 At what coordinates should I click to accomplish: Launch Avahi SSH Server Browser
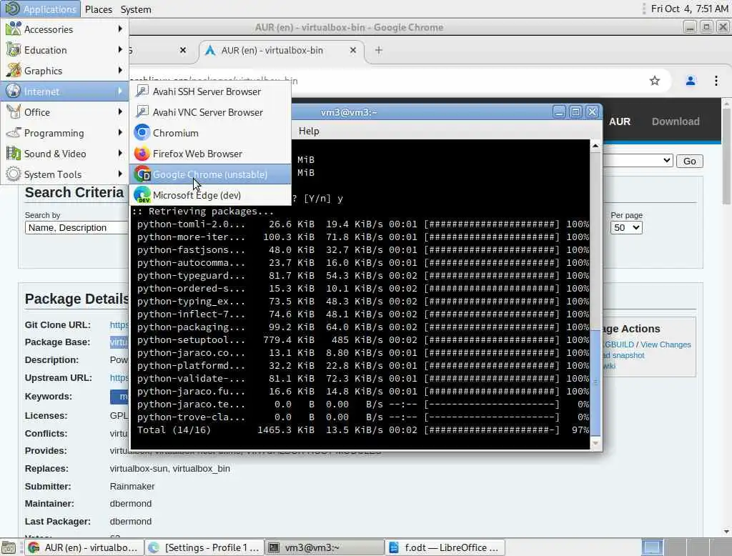(210, 91)
